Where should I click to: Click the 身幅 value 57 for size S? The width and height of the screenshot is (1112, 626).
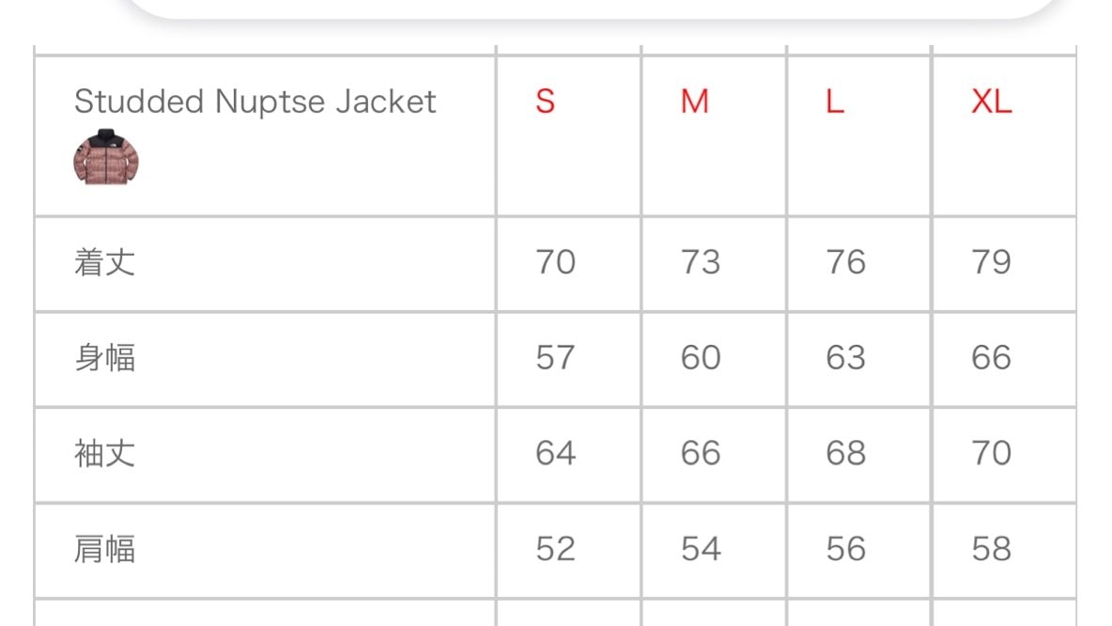tap(555, 357)
